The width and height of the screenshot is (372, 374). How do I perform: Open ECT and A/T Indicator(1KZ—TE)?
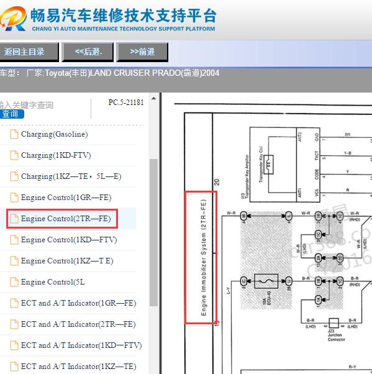click(78, 367)
